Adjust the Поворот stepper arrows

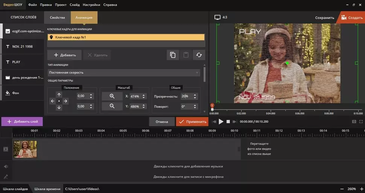pyautogui.click(x=195, y=107)
